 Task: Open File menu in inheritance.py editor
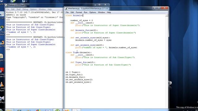[67, 12]
